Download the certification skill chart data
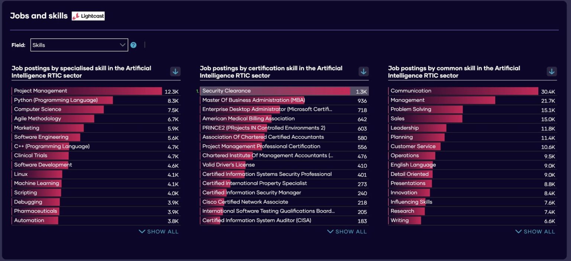Viewport: 571px width, 261px height. (x=363, y=71)
